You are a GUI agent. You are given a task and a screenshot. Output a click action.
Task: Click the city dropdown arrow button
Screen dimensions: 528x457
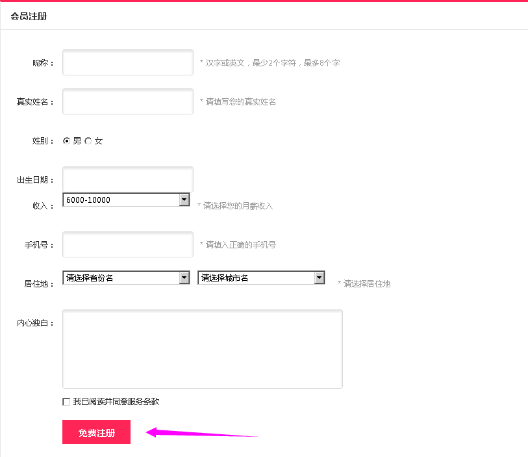click(319, 278)
